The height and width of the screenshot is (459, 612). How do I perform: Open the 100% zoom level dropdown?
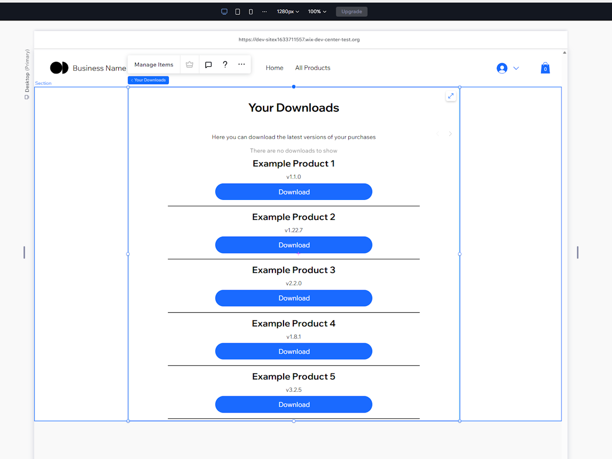point(317,12)
